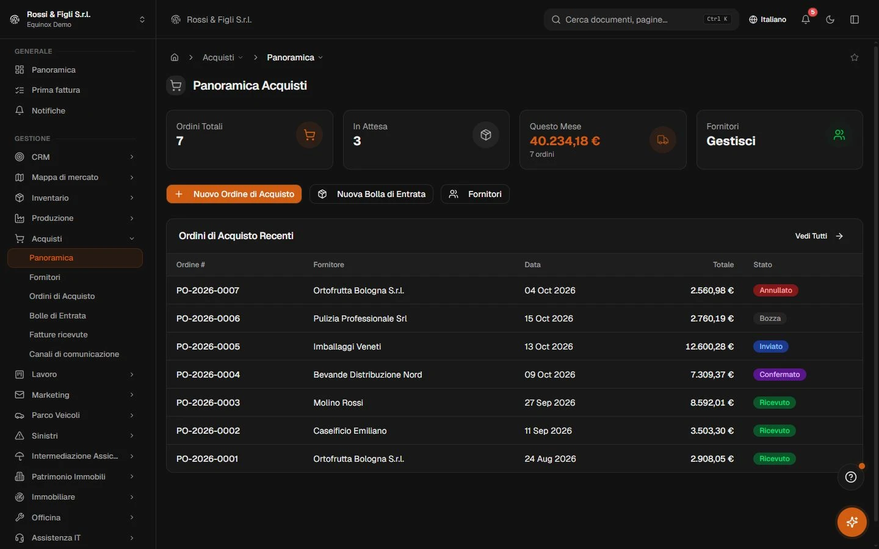This screenshot has height=549, width=879.
Task: Expand the Lavoro sidebar section
Action: [x=75, y=375]
